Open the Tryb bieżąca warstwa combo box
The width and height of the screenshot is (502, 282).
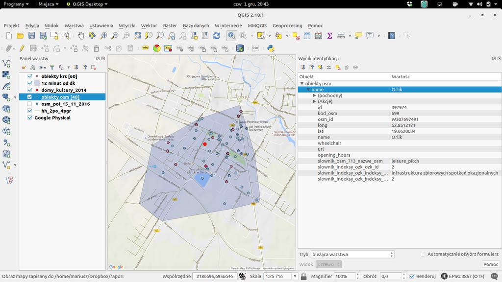352,255
